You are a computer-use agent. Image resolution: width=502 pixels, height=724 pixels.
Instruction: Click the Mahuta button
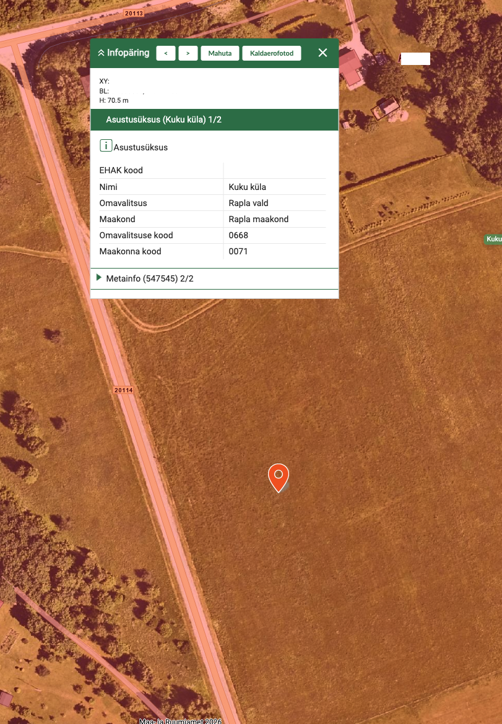tap(220, 53)
